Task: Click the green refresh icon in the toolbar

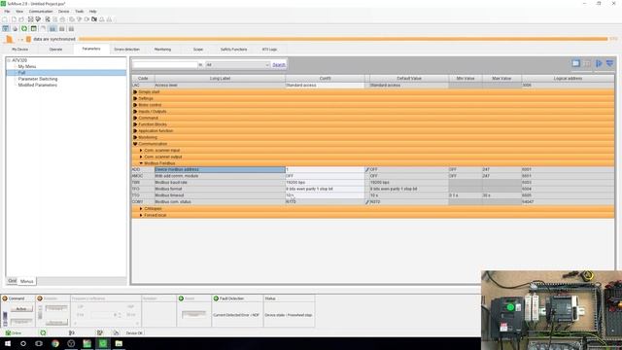Action: click(24, 28)
